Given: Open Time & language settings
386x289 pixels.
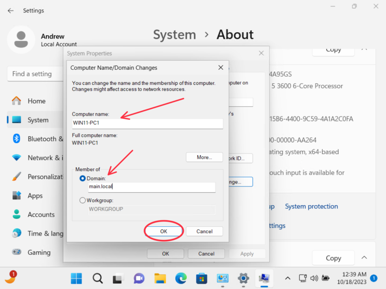Looking at the screenshot, I should (x=43, y=233).
